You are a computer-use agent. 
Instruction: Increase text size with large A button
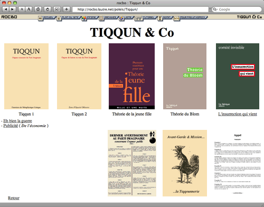29,9
